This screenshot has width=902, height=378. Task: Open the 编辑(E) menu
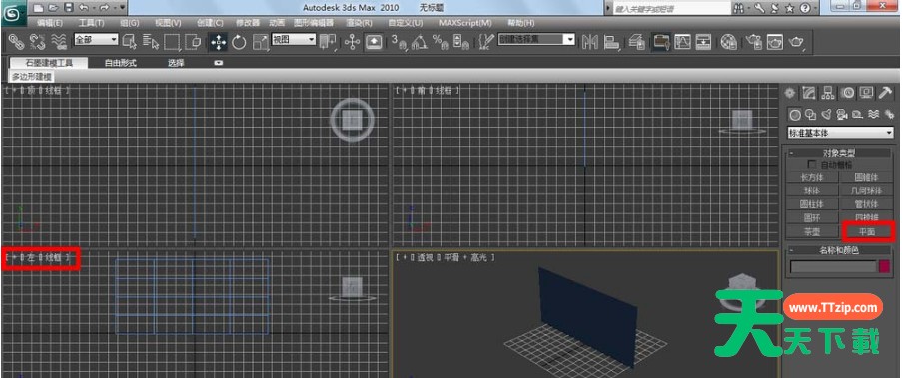50,23
